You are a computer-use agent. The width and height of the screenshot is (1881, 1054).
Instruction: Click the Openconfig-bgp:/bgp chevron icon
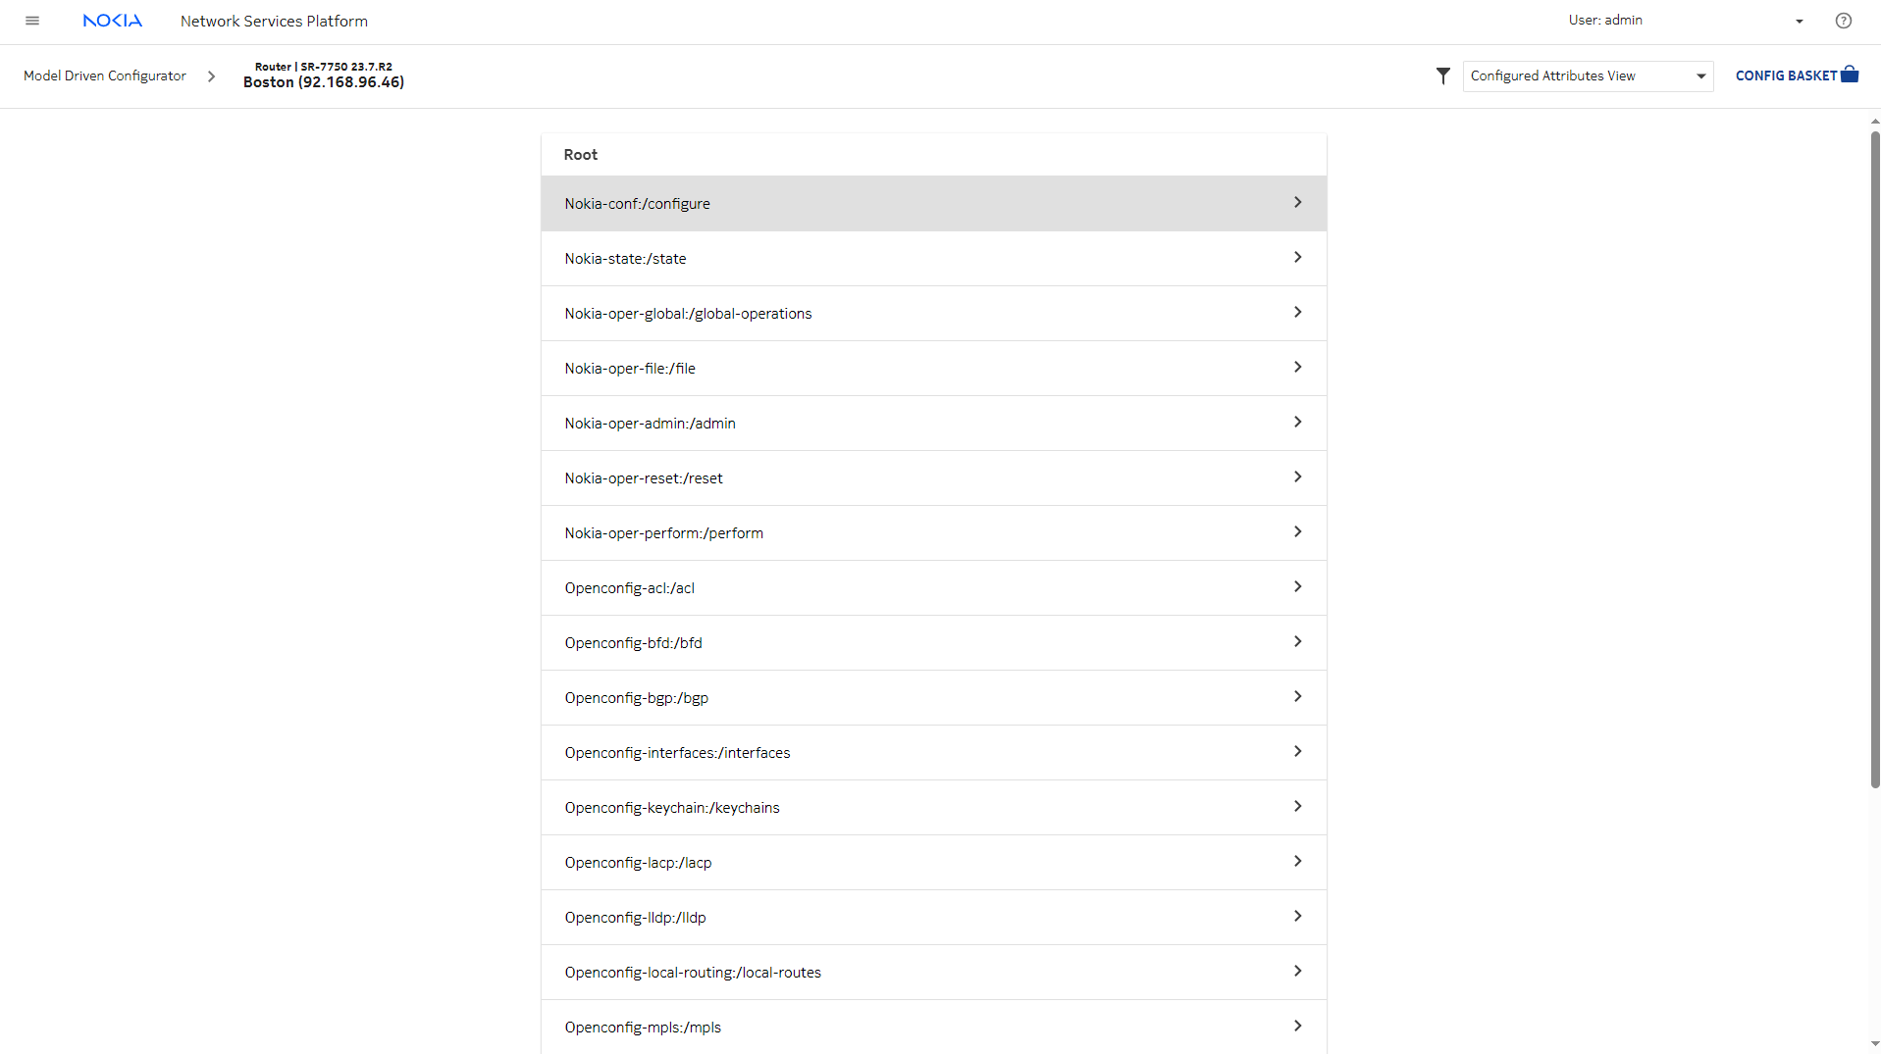[x=1297, y=697]
